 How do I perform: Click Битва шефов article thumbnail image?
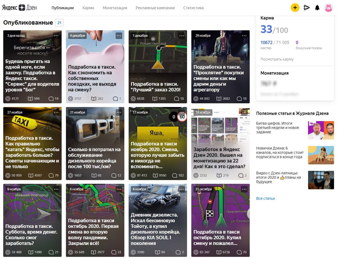point(321,130)
